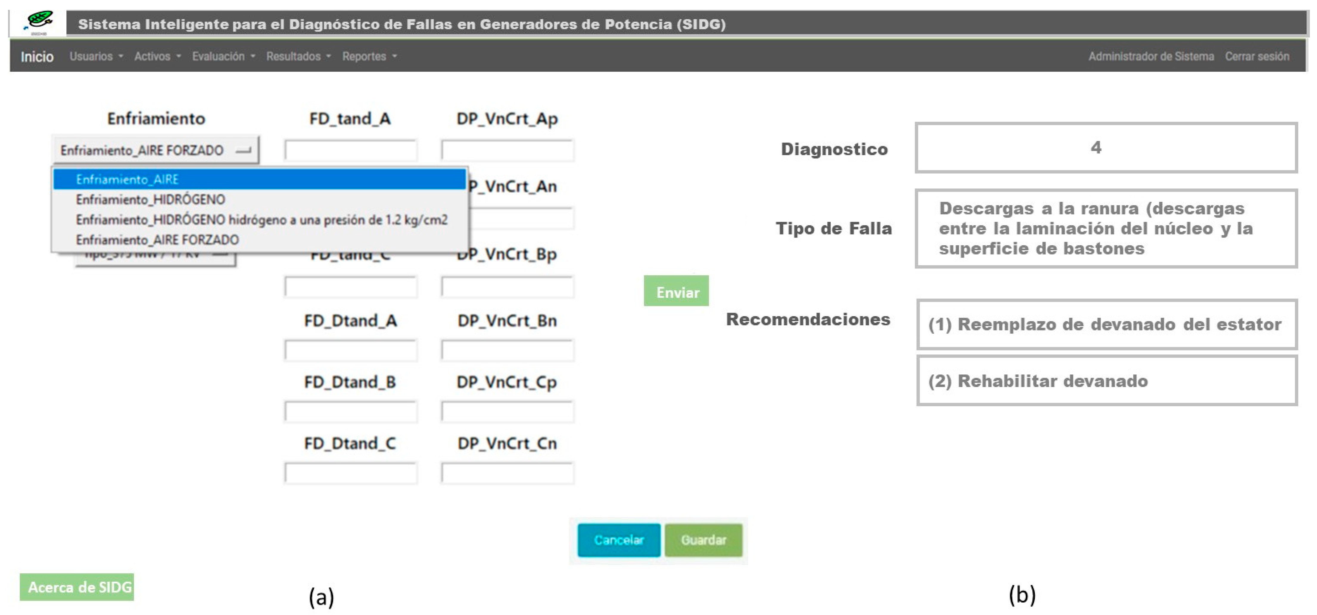Click the Administrador de Sistema link
Image resolution: width=1317 pixels, height=615 pixels.
1150,57
